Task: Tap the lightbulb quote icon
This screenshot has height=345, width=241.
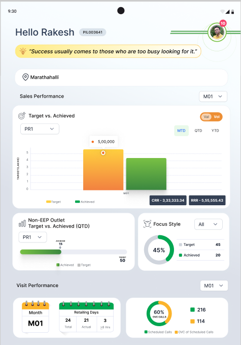Action: click(x=23, y=51)
